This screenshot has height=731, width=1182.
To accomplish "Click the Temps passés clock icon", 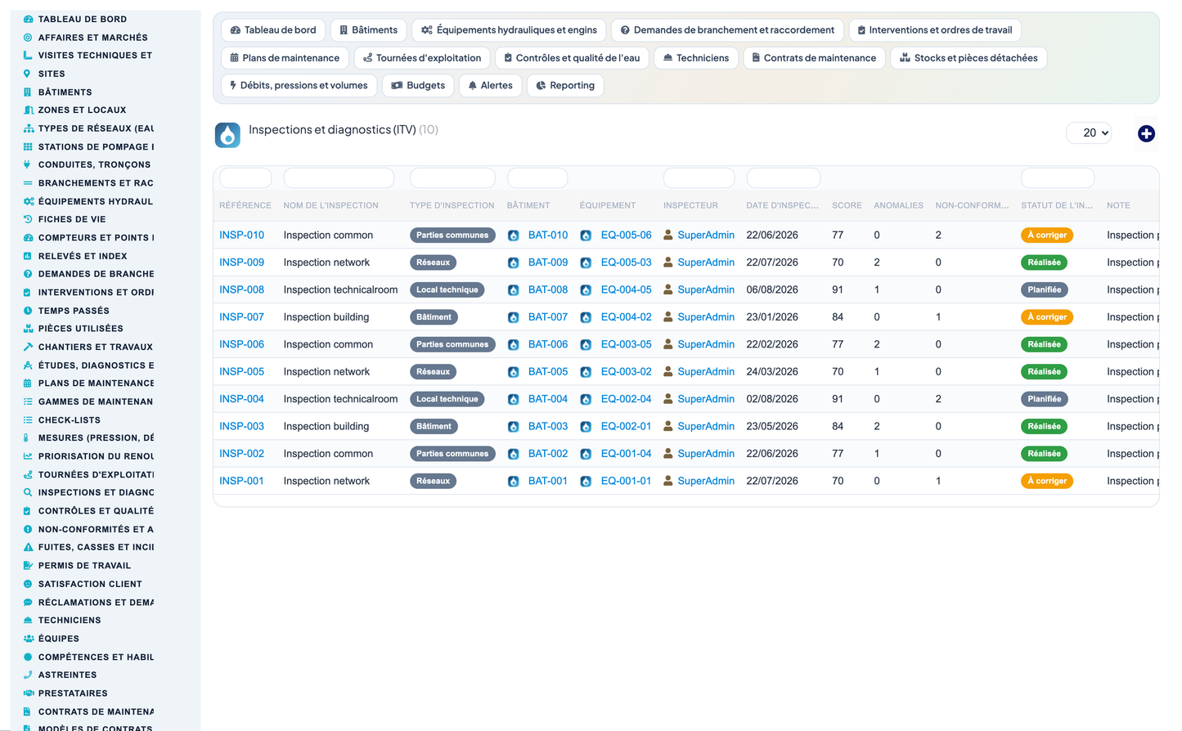I will click(x=28, y=311).
